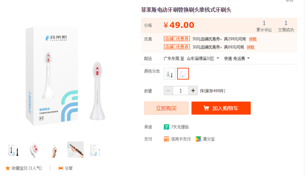The image size is (306, 176).
Task: Decrease quantity with the minus button
Action: pyautogui.click(x=168, y=91)
